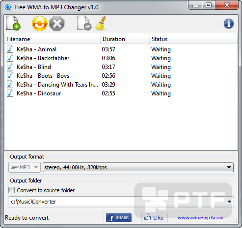The width and height of the screenshot is (242, 228).
Task: Sort by the Duration column header
Action: (x=125, y=39)
